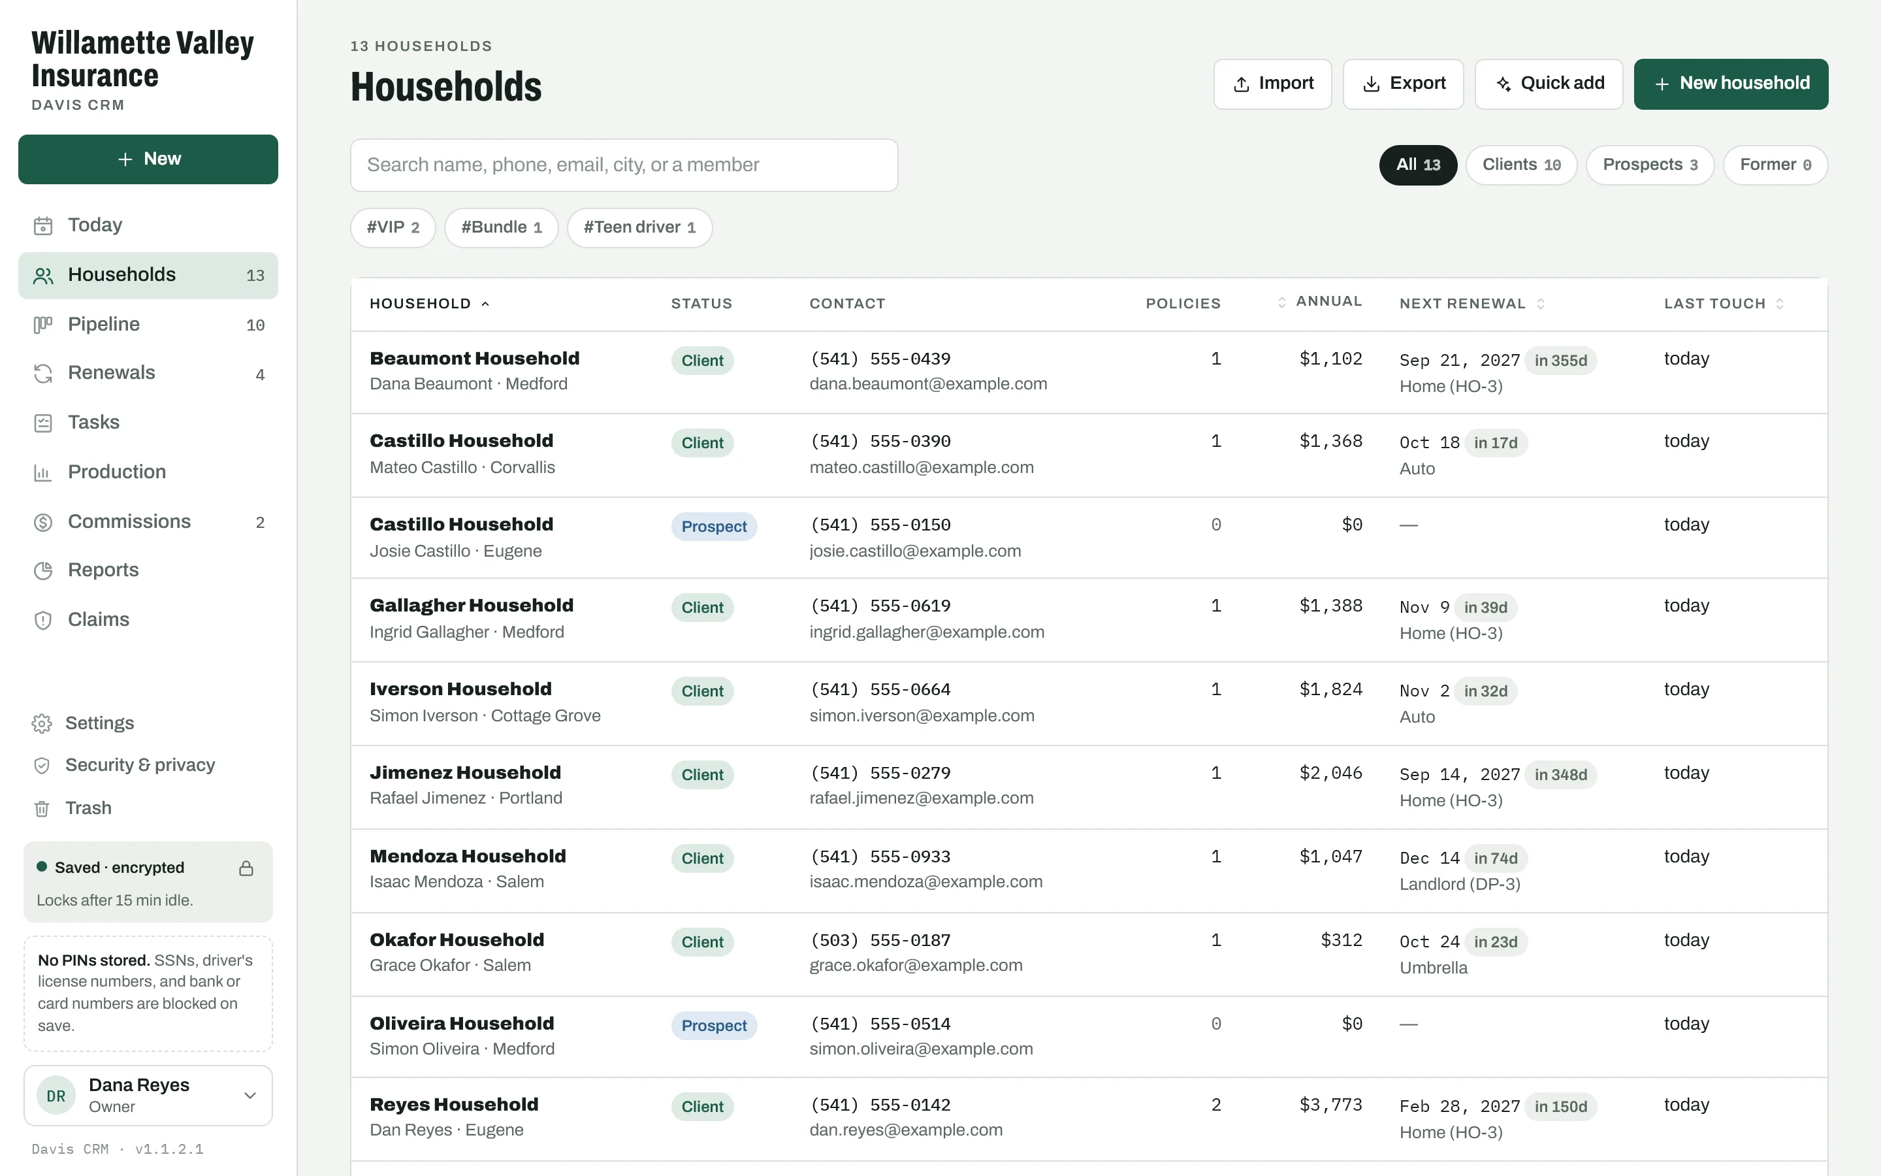The width and height of the screenshot is (1881, 1176).
Task: Click the Claims shield icon
Action: pos(42,620)
